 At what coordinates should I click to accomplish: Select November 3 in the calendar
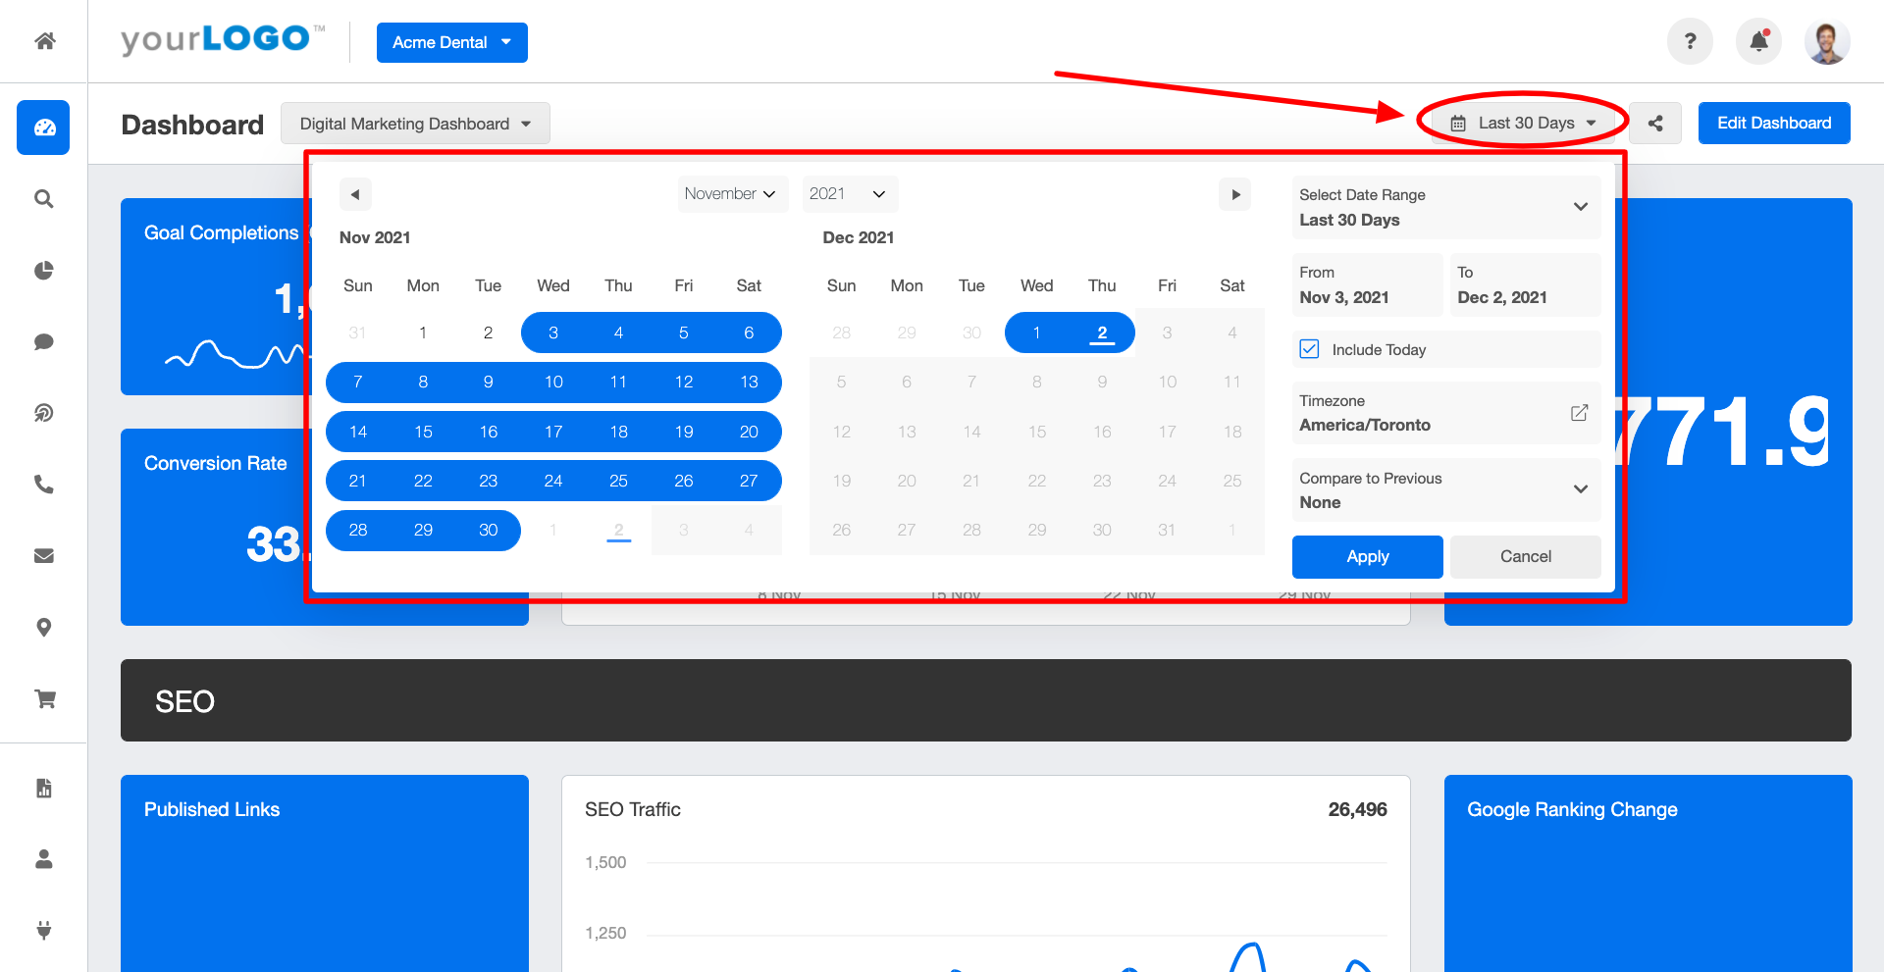click(553, 333)
